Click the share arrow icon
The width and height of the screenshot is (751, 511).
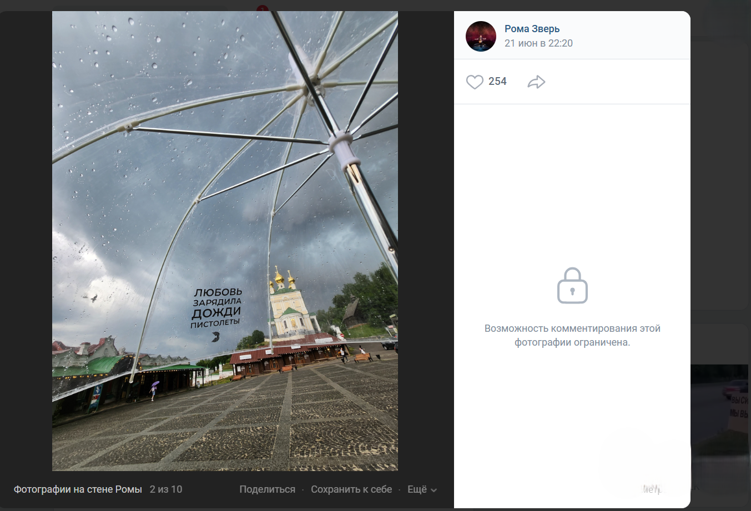pos(536,82)
